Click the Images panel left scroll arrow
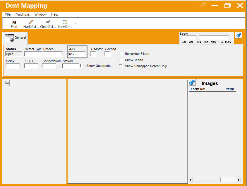Viewport: 247px width, 186px height. (191, 180)
